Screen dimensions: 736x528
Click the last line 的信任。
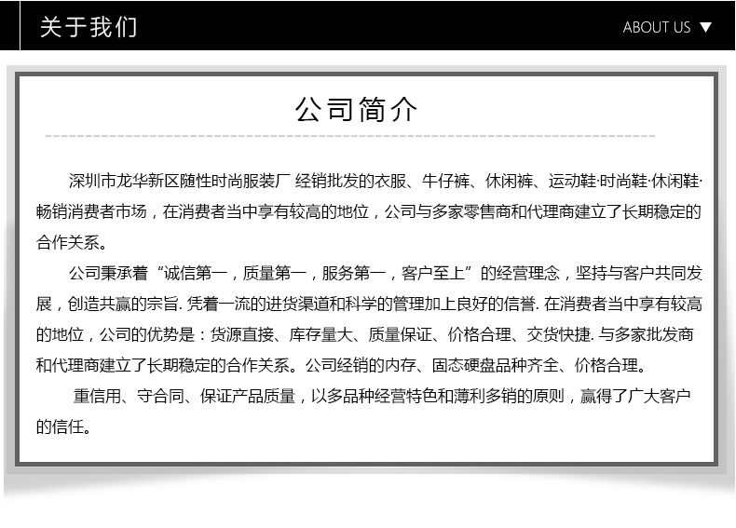point(64,426)
